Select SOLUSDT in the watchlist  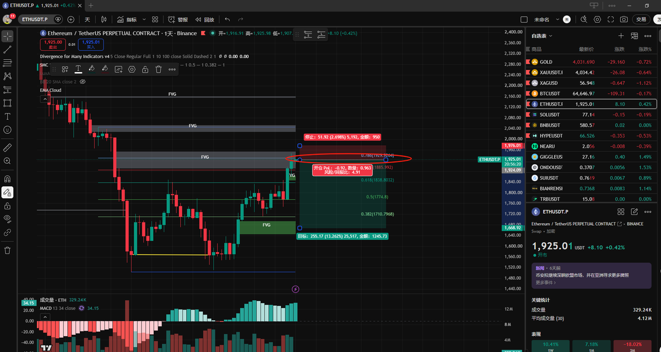pyautogui.click(x=591, y=115)
